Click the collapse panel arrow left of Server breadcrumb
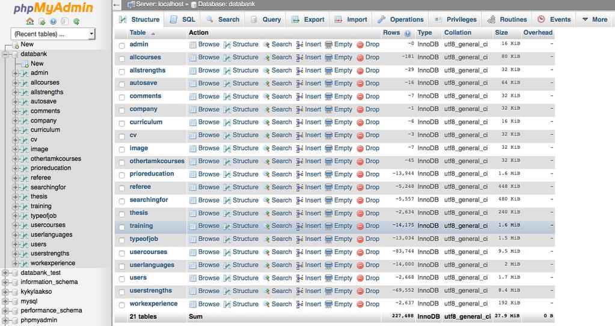Image resolution: width=615 pixels, height=326 pixels. pos(117,5)
